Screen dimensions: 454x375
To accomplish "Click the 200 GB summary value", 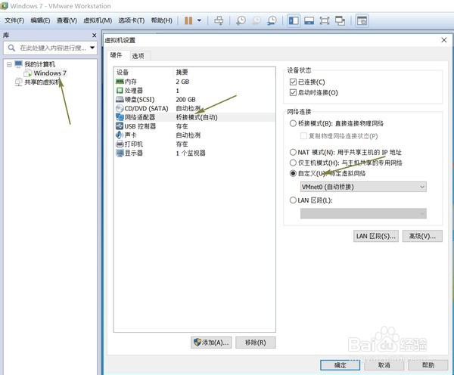I will (185, 100).
